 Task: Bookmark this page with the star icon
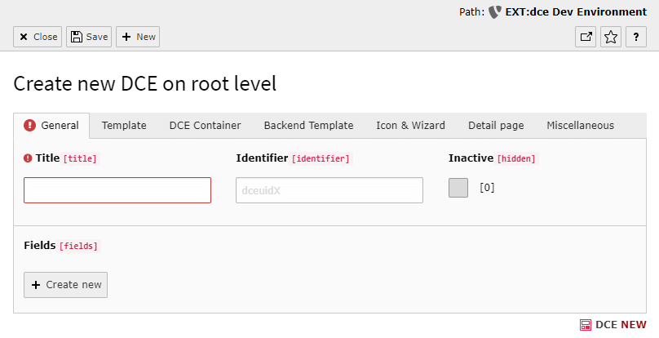(611, 37)
